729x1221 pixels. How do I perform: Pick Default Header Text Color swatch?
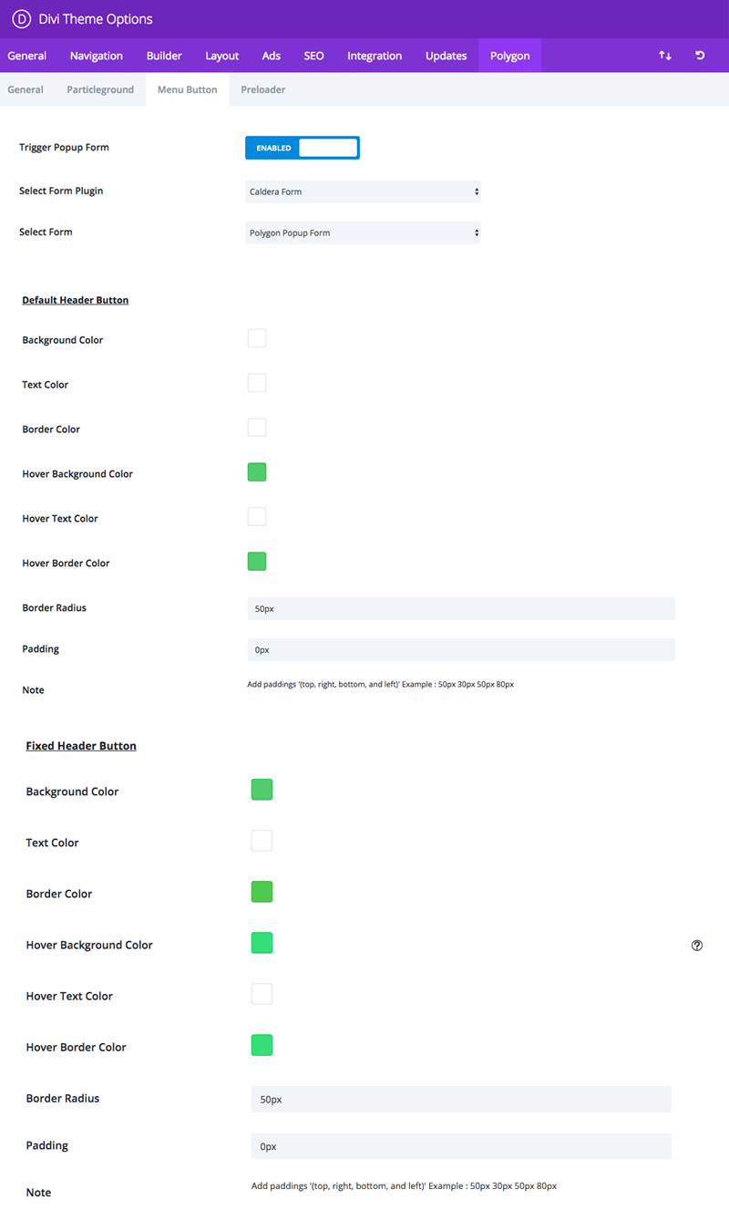(x=257, y=383)
